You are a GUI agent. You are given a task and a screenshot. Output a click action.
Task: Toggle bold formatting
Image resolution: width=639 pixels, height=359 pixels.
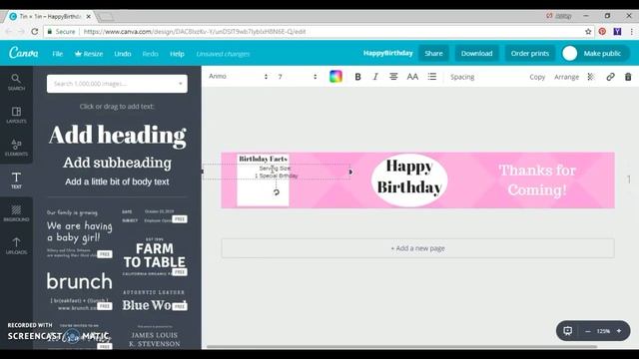357,77
